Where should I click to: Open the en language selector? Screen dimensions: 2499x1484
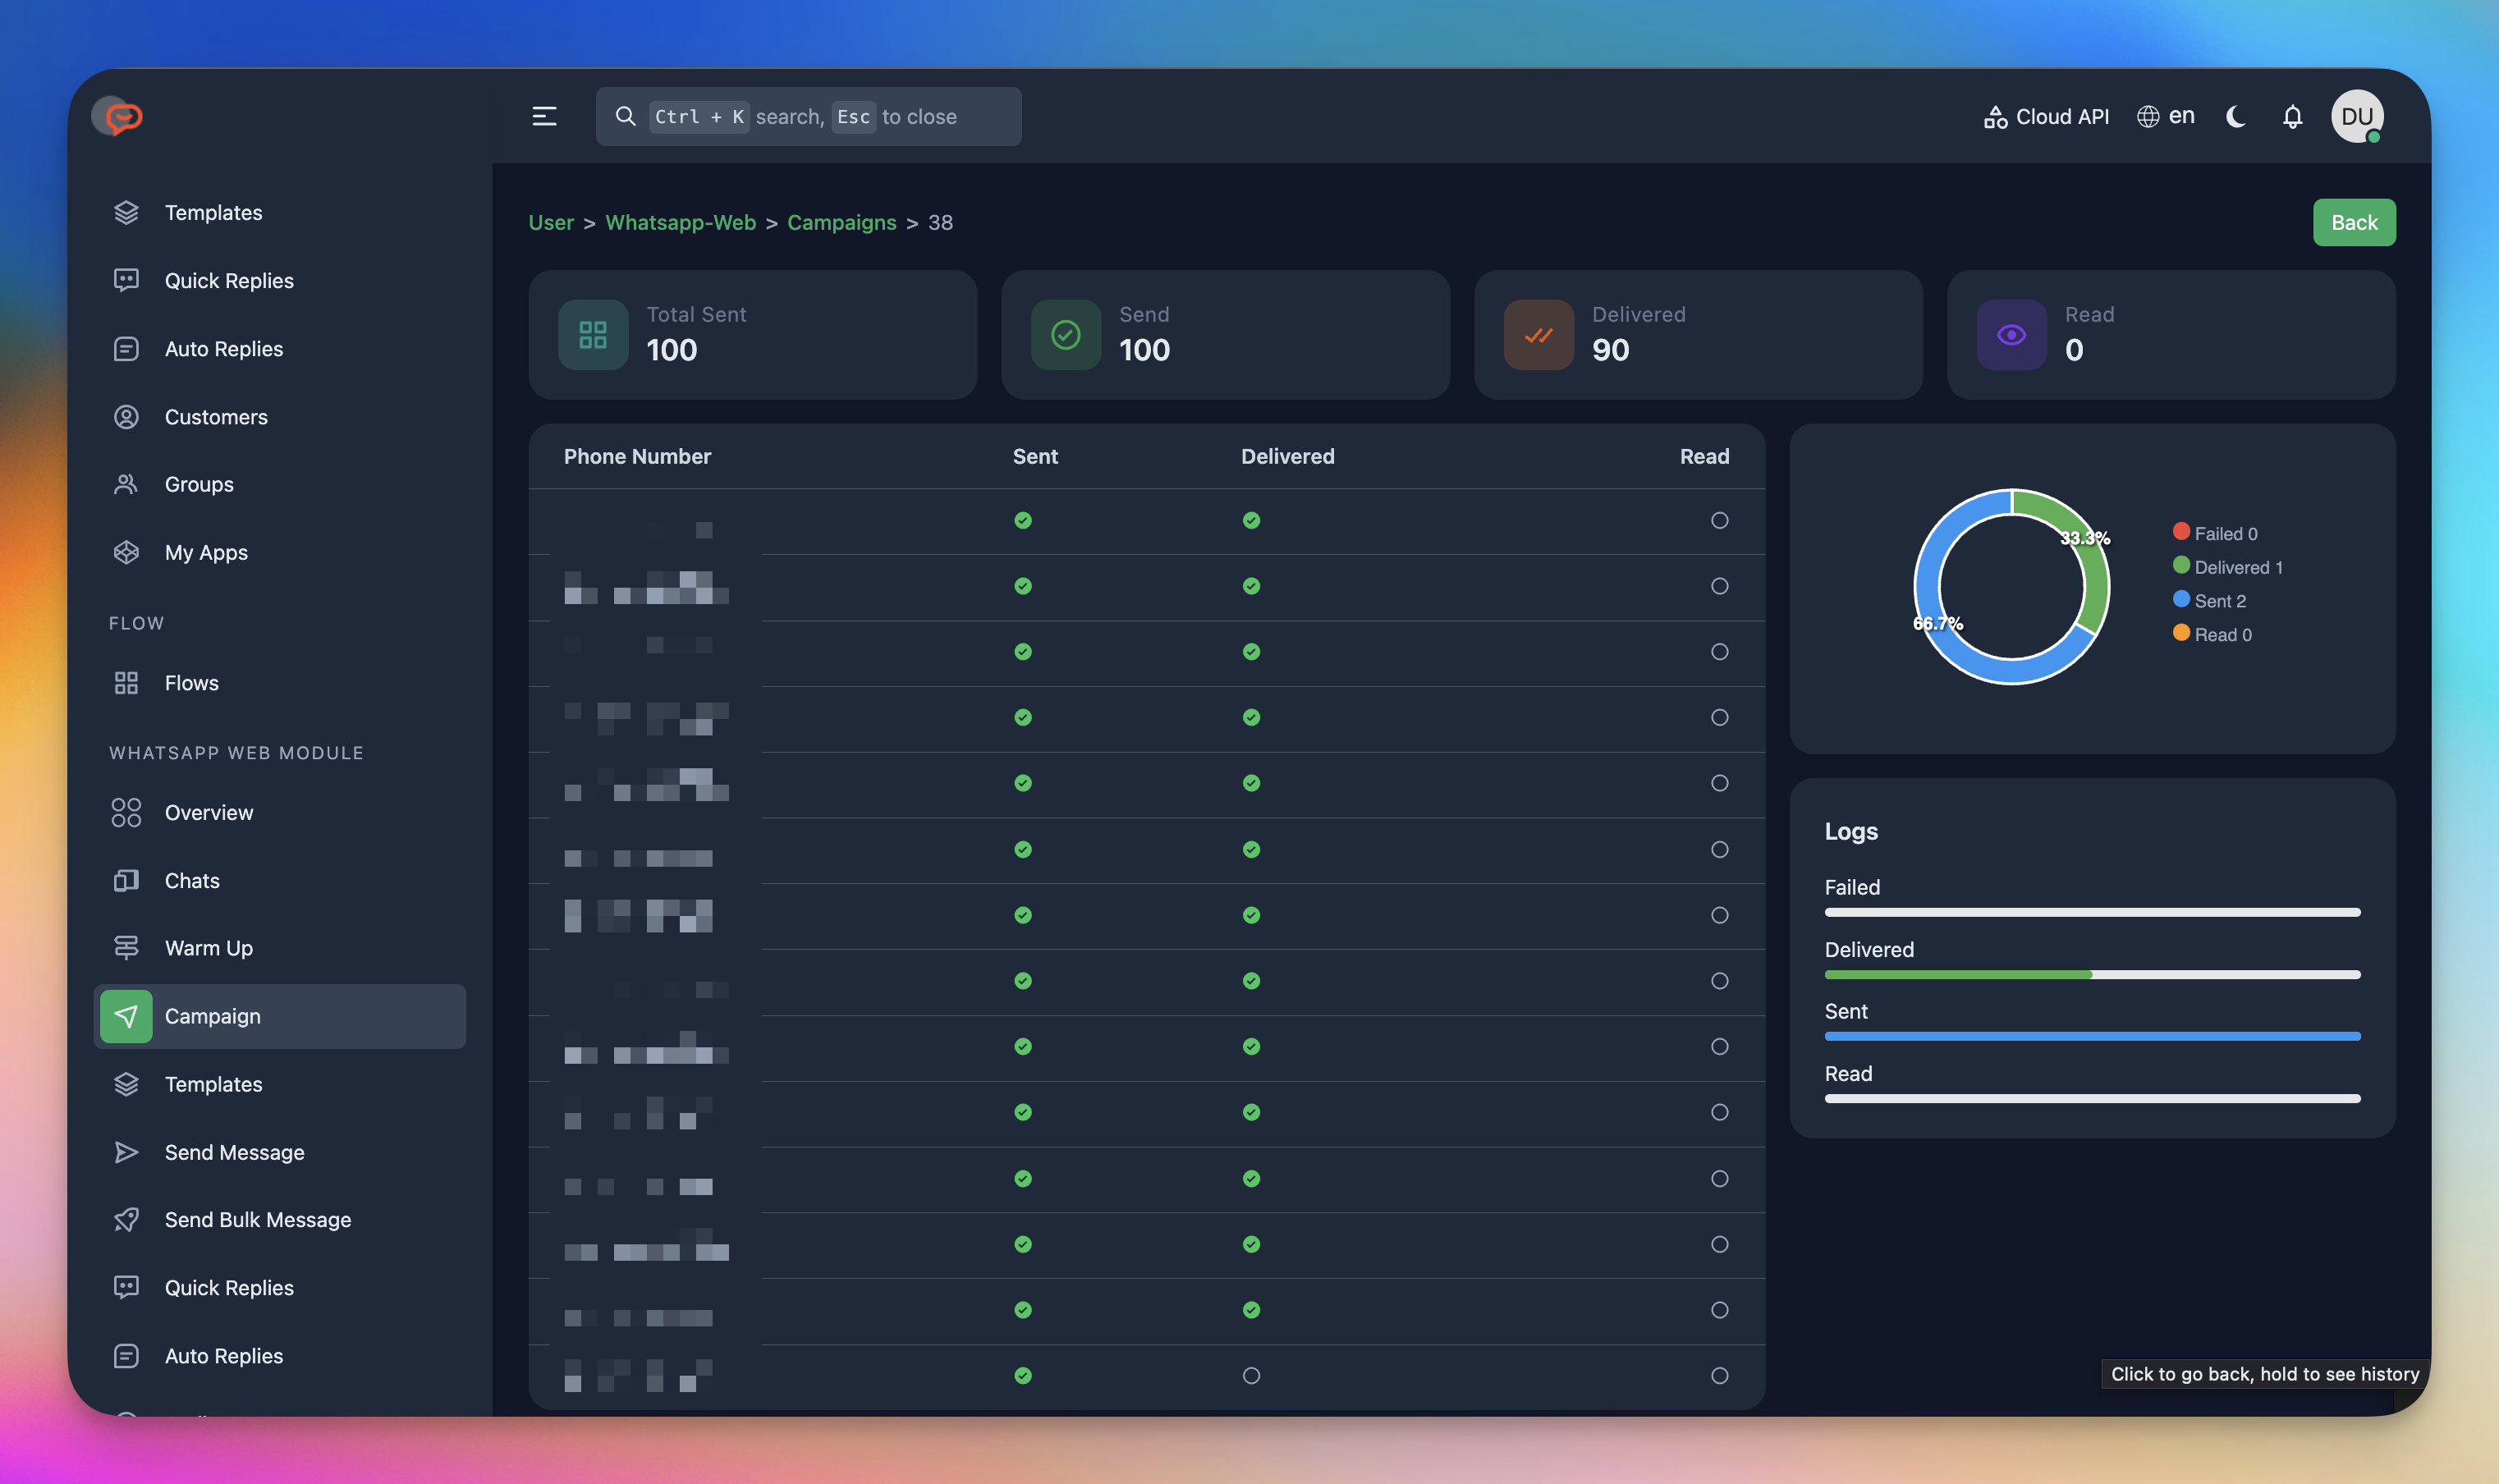click(2166, 117)
